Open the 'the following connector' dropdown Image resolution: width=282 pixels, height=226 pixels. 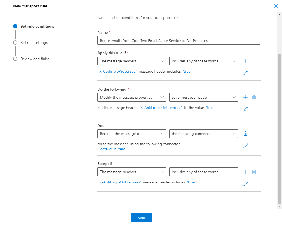click(204, 134)
